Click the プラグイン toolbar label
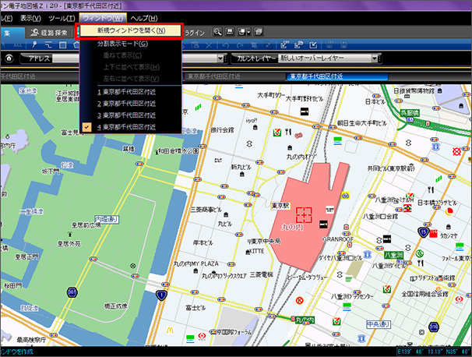Viewport: 472px width, 357px height. (194, 33)
